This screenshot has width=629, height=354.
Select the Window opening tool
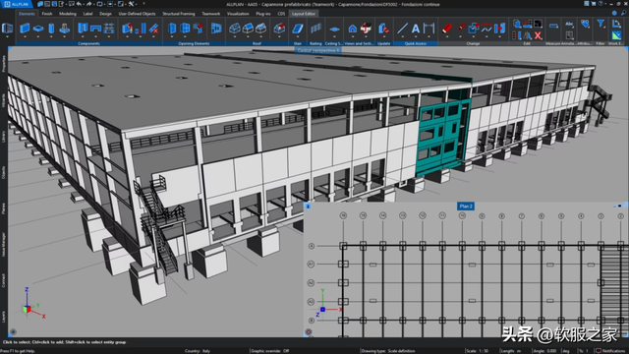[185, 29]
